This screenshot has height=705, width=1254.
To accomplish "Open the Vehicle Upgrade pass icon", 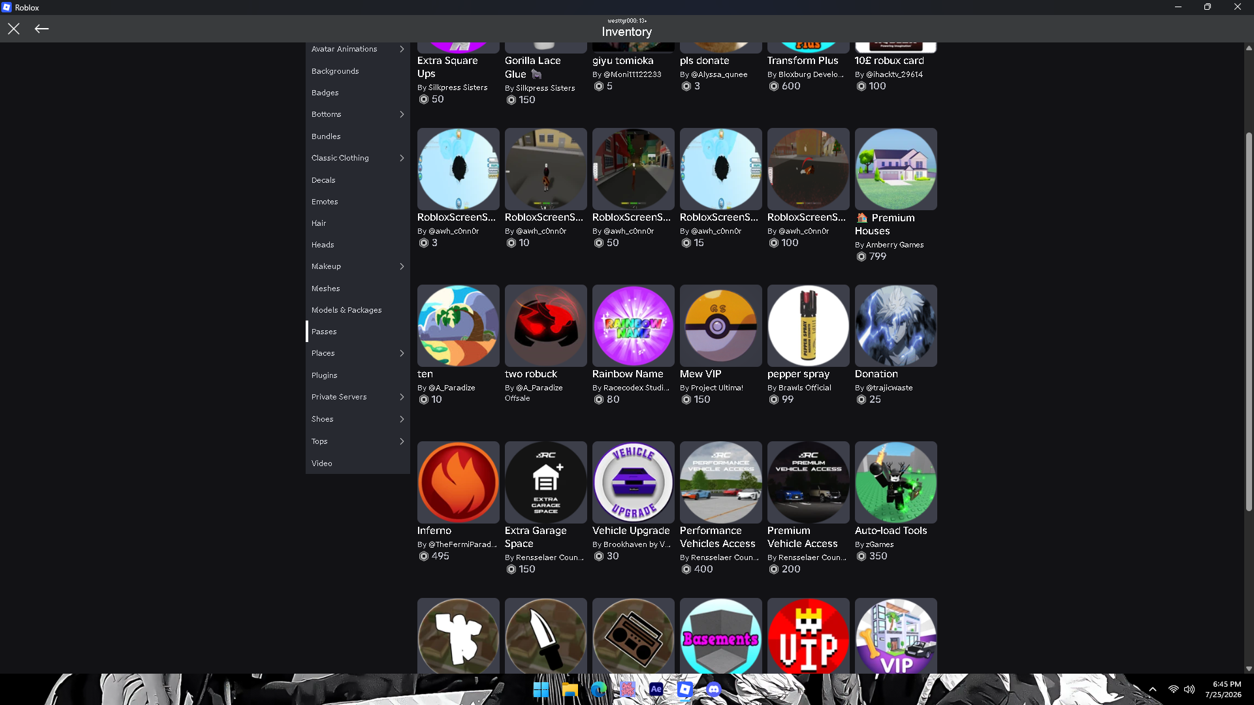I will tap(633, 482).
